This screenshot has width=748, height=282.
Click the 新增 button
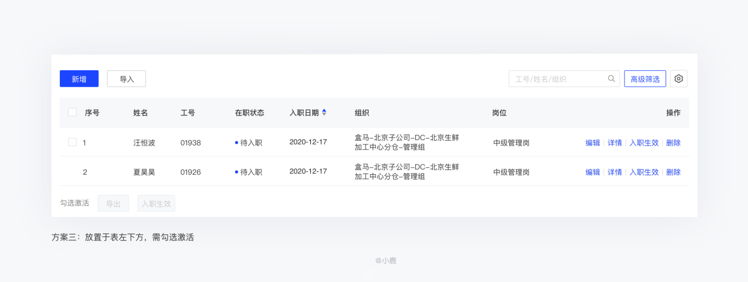coord(79,79)
